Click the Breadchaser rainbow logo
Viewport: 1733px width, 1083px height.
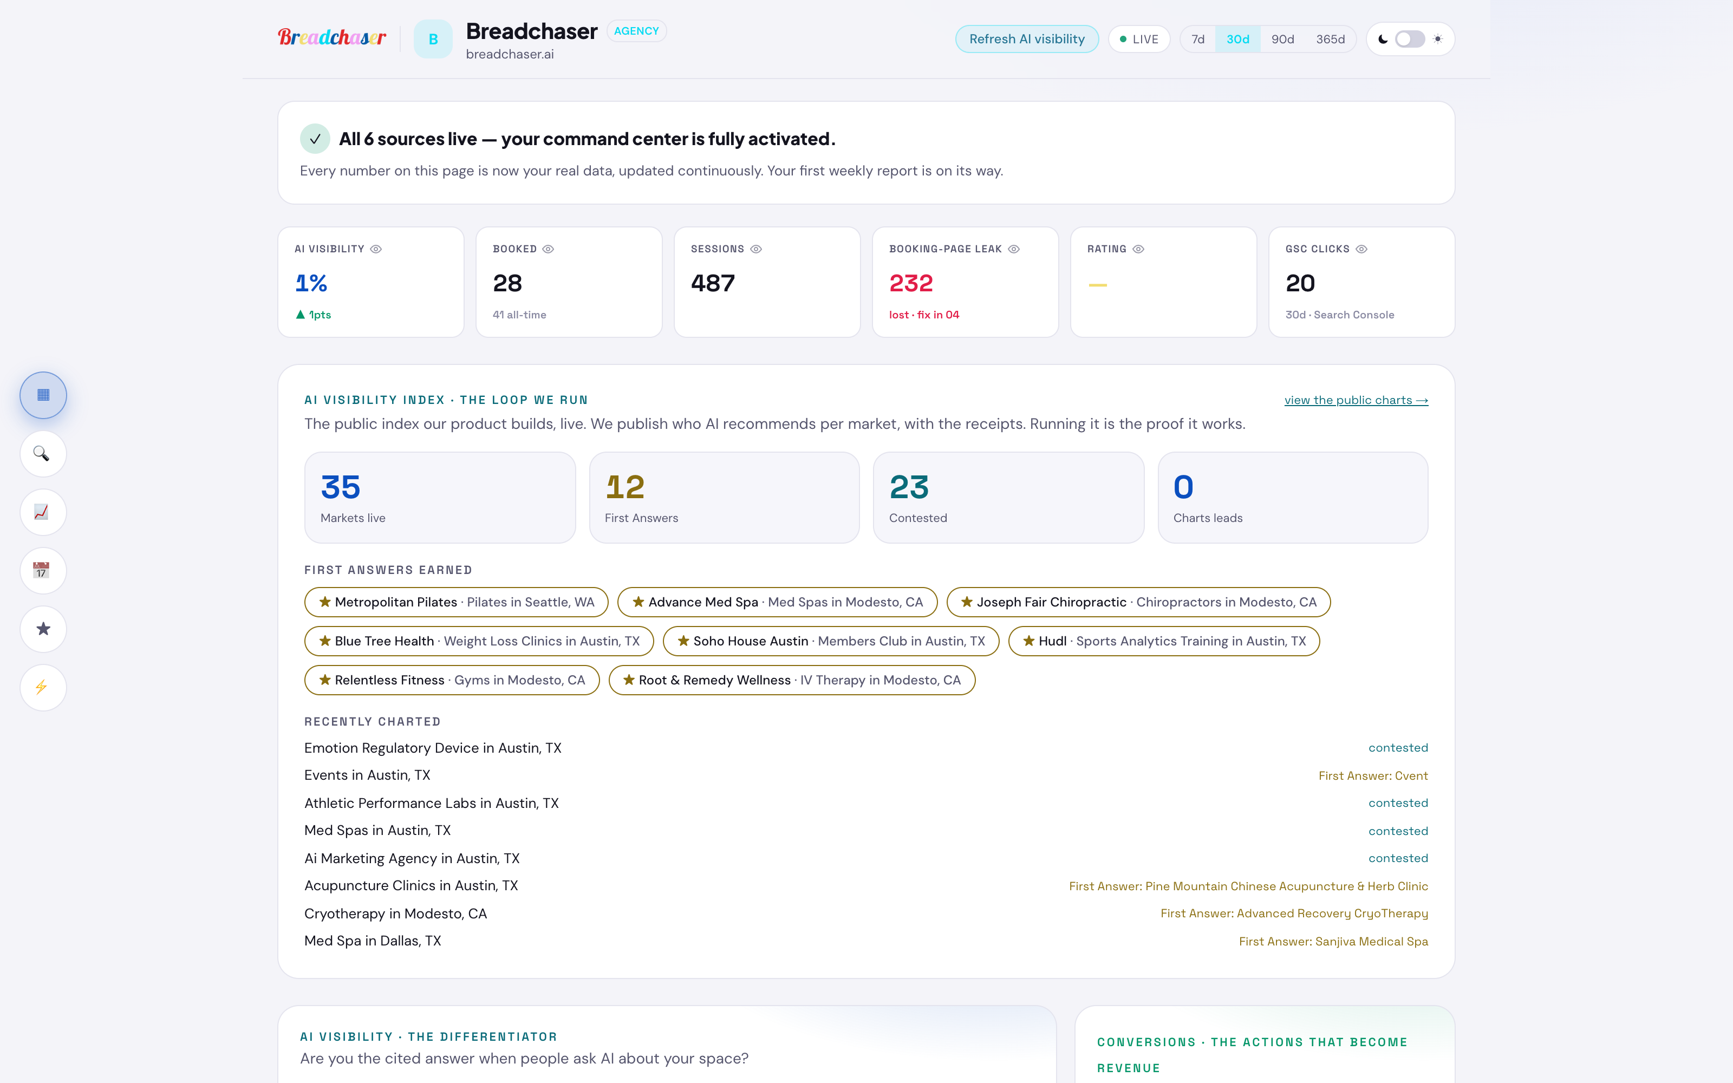[331, 38]
